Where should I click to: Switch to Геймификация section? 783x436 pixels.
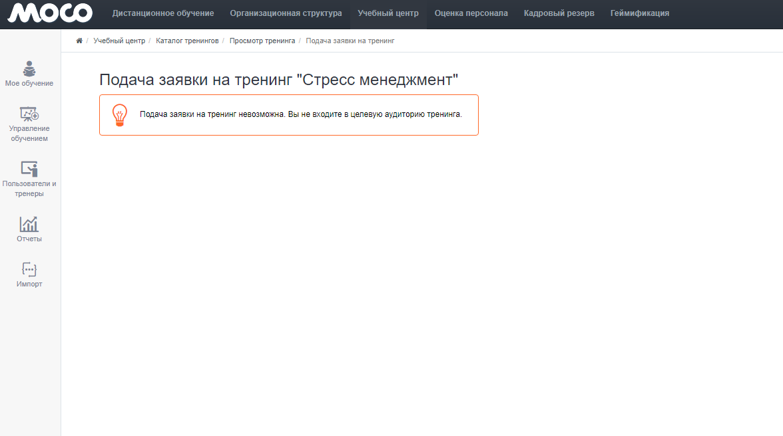tap(639, 13)
